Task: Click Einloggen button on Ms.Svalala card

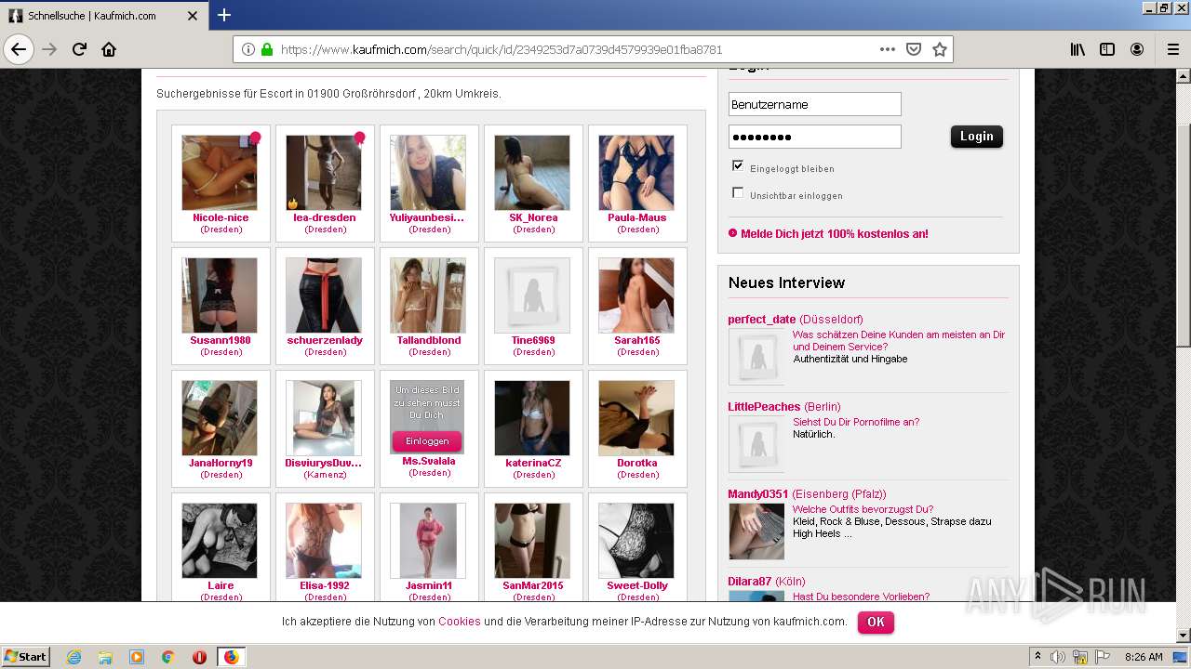Action: (x=427, y=441)
